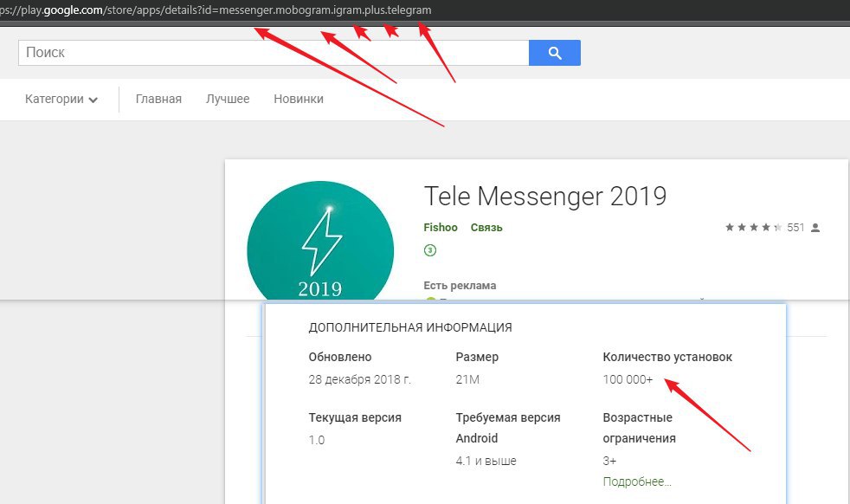
Task: Click the Tele Messenger 2019 title
Action: point(544,197)
